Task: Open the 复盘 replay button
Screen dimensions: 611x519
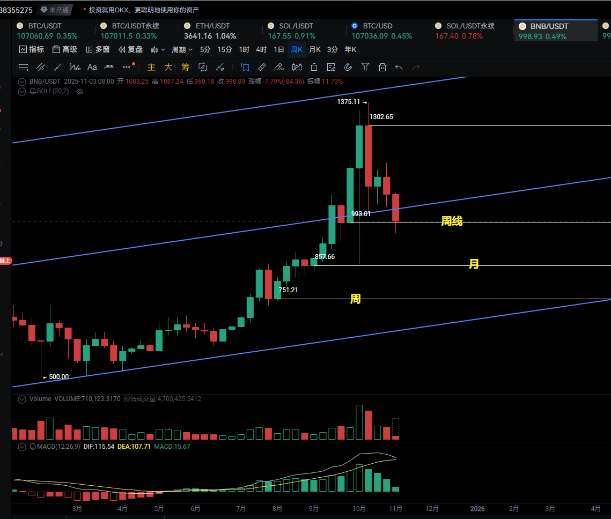Action: [x=130, y=49]
